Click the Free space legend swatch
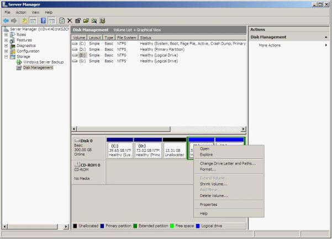This screenshot has height=239, width=332. pos(172,226)
